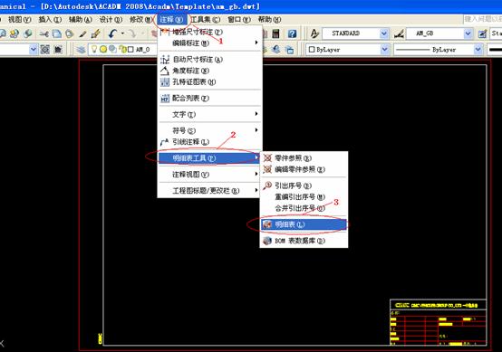Open the Undo history dropdown arrow

click(x=122, y=33)
